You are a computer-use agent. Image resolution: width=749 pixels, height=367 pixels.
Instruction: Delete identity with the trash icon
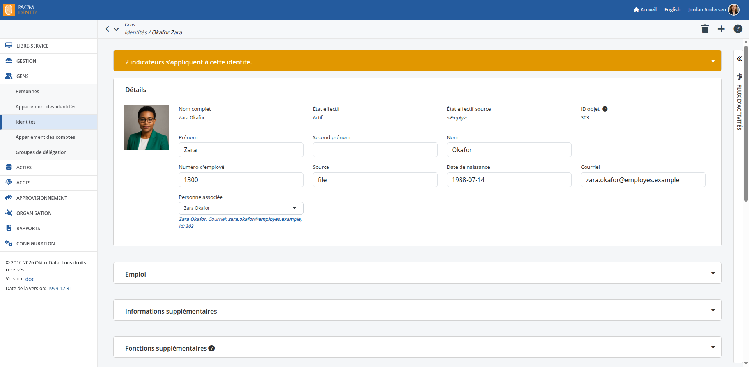705,29
